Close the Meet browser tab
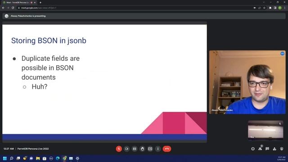The height and width of the screenshot is (162, 288). point(35,3)
